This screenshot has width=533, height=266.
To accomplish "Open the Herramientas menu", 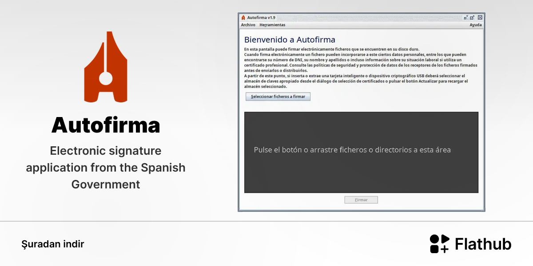I will point(272,25).
